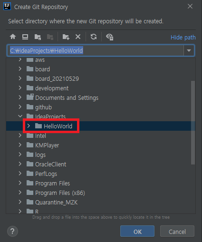Image resolution: width=202 pixels, height=242 pixels.
Task: Click the greyed Module directory icon
Action: click(x=50, y=37)
